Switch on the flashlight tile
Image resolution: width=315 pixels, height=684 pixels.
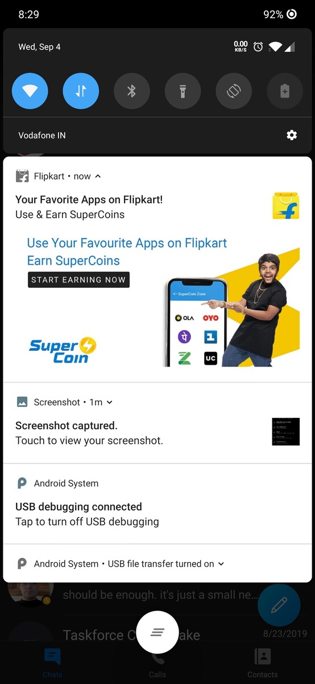183,91
